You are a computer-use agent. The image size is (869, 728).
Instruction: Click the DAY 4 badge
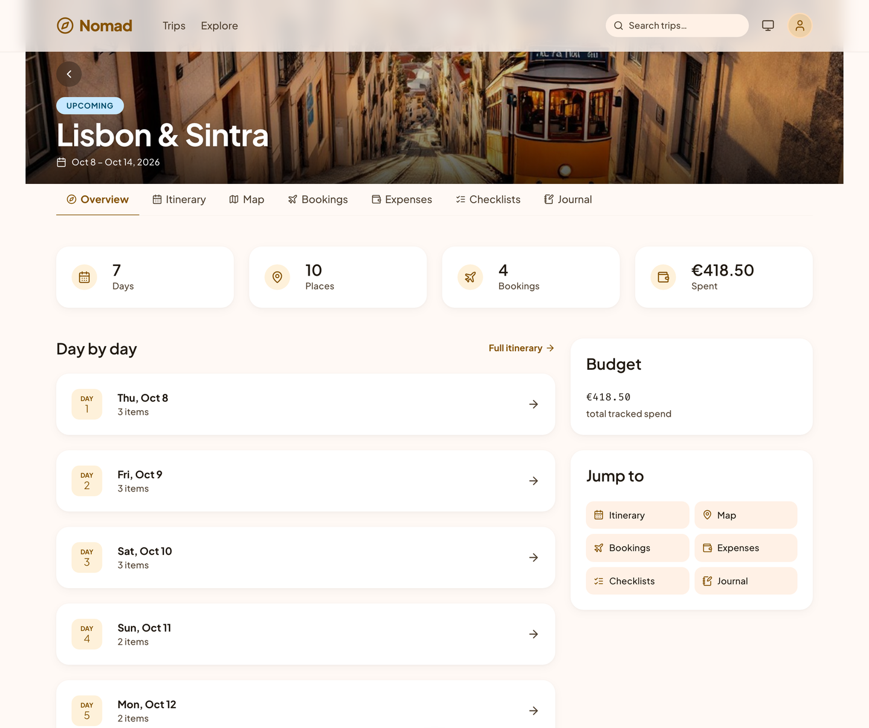pyautogui.click(x=87, y=634)
